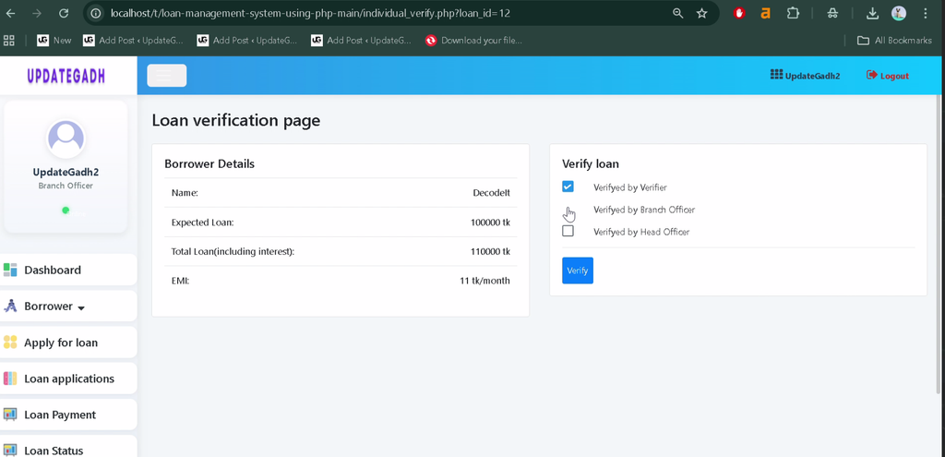Click the page vertical scrollbar
The image size is (945, 457).
940,244
